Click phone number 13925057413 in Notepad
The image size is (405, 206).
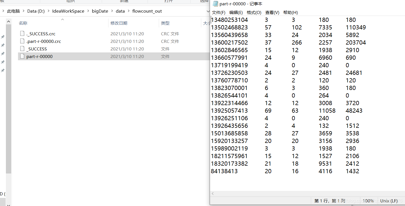[229, 111]
